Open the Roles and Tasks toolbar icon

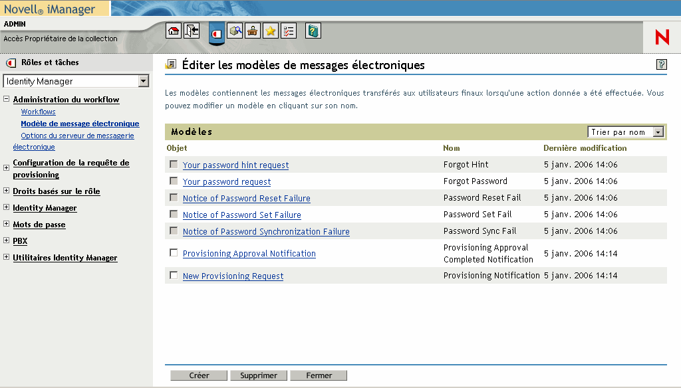217,33
